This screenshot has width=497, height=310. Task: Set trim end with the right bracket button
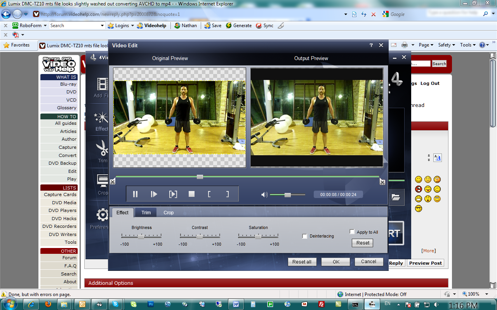click(228, 194)
